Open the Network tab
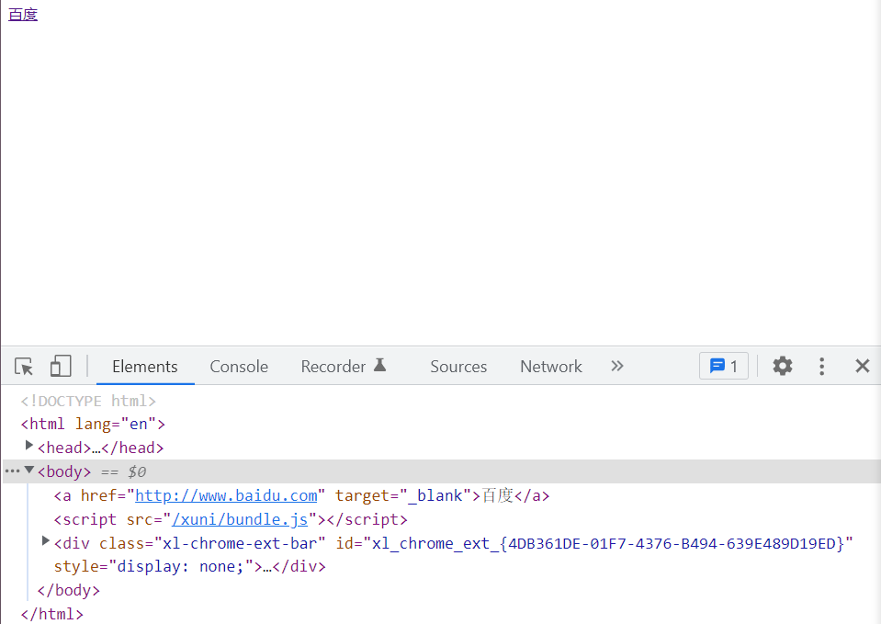The image size is (881, 624). pos(550,367)
